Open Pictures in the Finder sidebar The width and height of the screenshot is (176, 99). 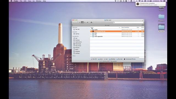(76, 48)
